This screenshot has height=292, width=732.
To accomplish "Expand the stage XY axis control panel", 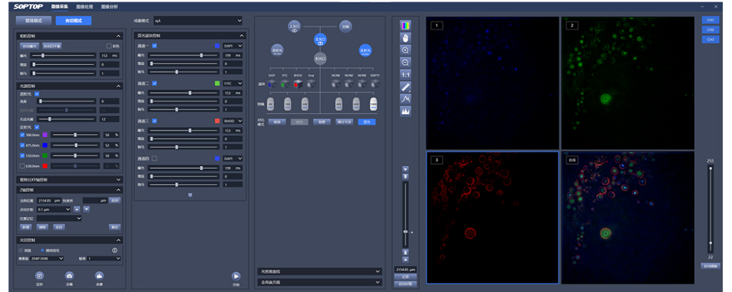I will coord(118,180).
